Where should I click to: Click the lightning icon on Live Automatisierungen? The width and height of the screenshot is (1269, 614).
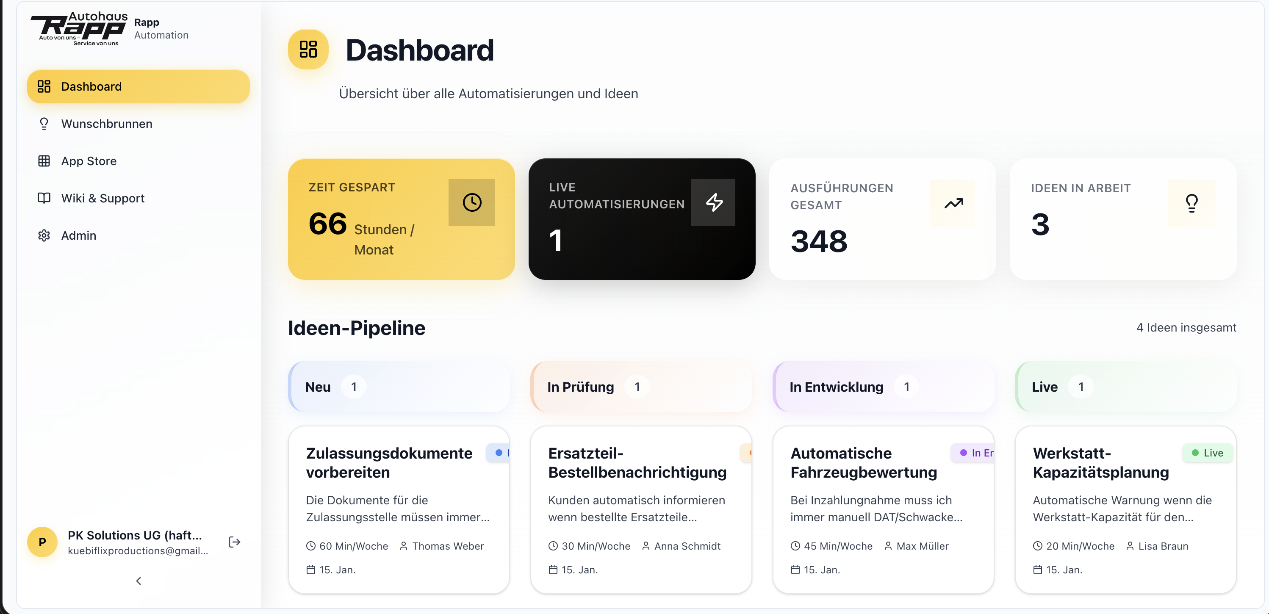pyautogui.click(x=713, y=202)
